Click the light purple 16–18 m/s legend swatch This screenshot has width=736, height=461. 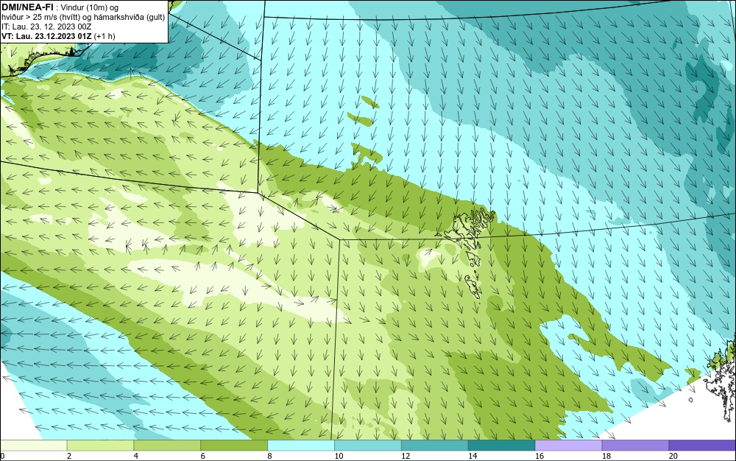(x=568, y=446)
